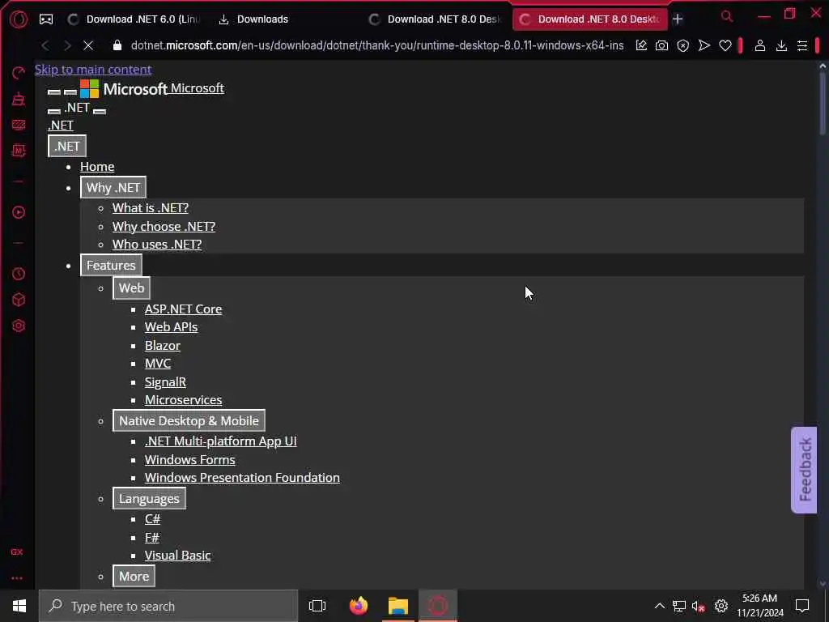Click the page vertical scrollbar thumb
829x622 pixels.
coord(823,103)
